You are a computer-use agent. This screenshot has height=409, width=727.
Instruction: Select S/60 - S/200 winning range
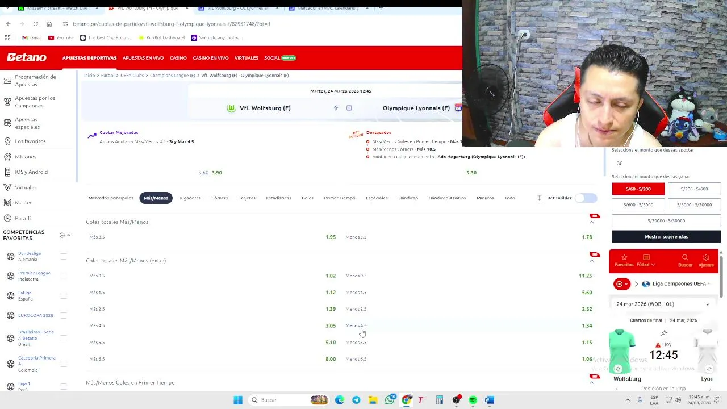pos(638,189)
